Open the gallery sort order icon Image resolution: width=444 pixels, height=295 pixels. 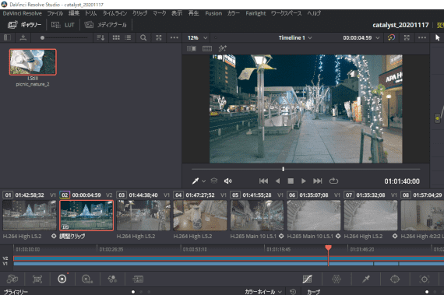click(100, 37)
